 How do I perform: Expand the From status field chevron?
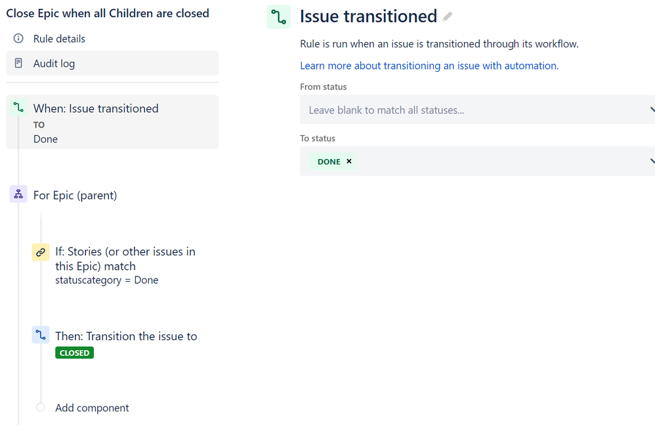coord(651,109)
